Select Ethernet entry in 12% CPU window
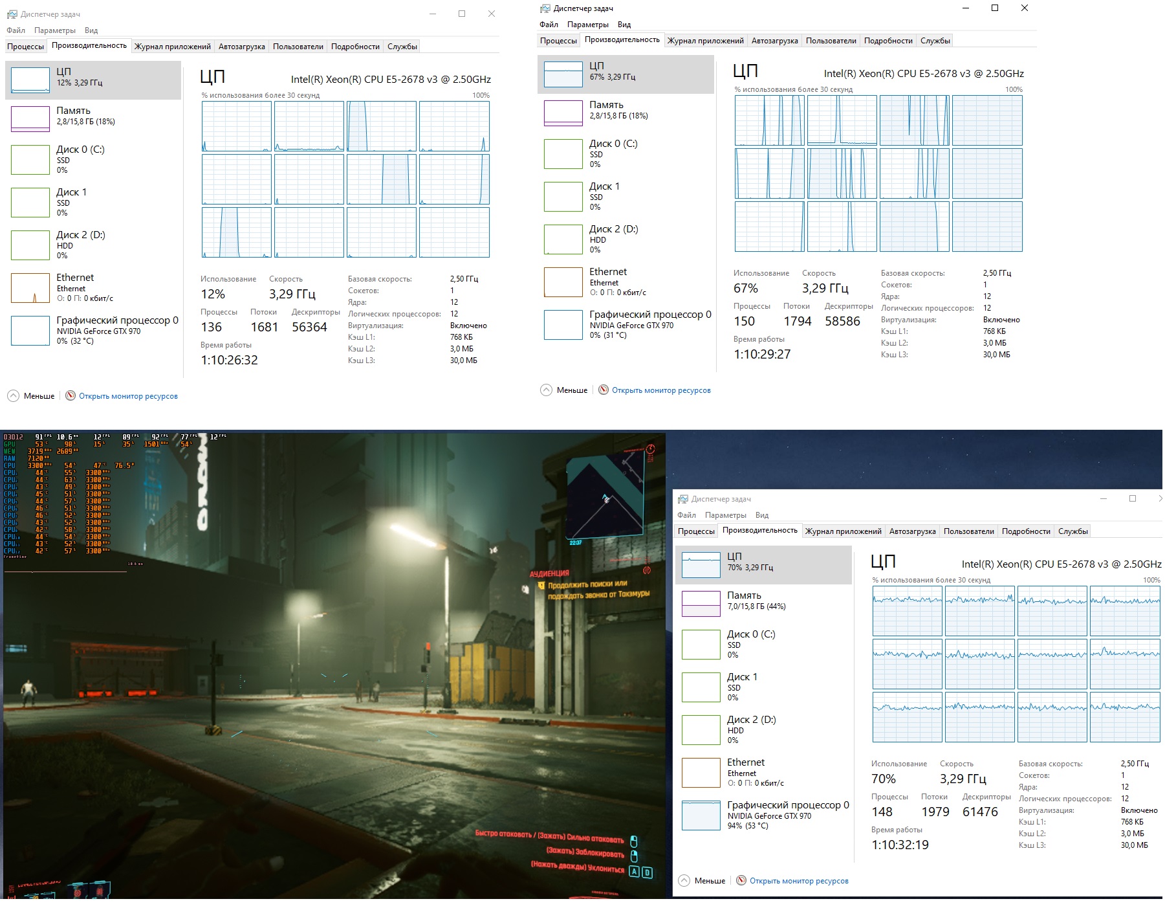The image size is (1165, 910). (x=93, y=288)
